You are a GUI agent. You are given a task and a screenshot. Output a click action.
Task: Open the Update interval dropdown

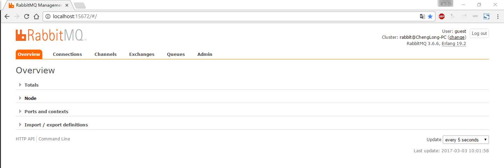(466, 140)
